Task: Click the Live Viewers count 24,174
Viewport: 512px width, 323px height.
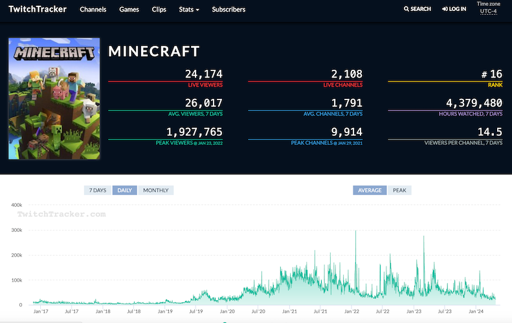Action: 203,74
